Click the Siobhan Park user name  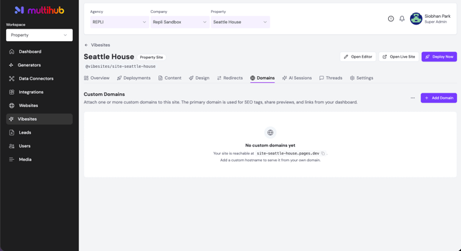(438, 16)
